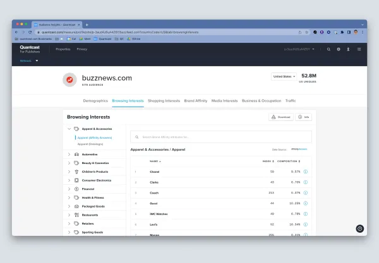Expand the Retailers category

click(69, 224)
